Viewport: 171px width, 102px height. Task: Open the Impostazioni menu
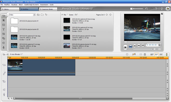(44, 5)
